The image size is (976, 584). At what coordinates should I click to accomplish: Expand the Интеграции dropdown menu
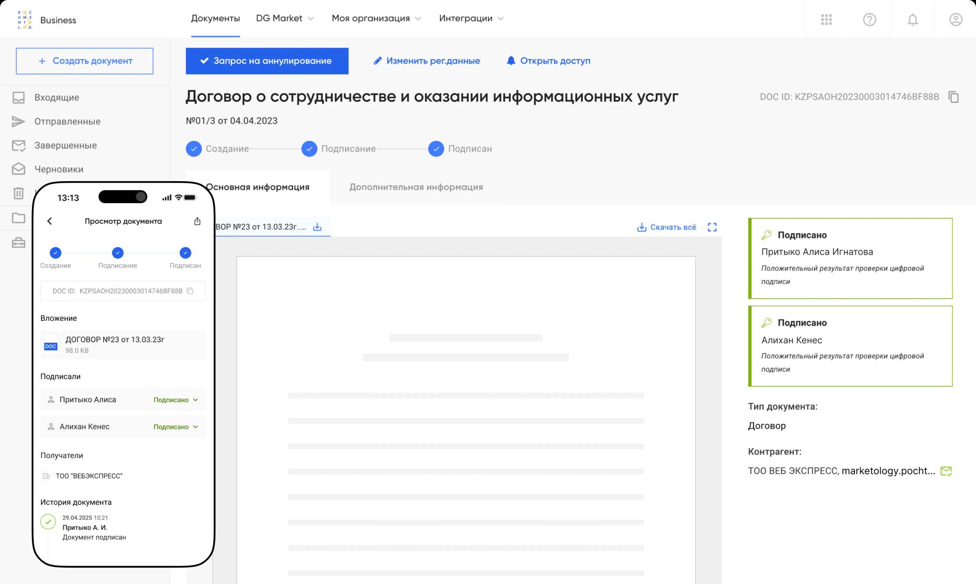pyautogui.click(x=471, y=18)
